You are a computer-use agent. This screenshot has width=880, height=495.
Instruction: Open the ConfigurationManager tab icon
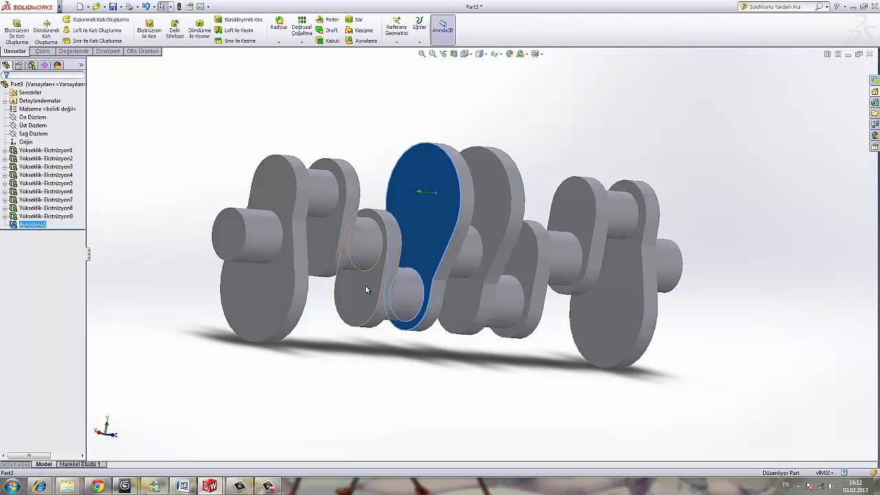[x=32, y=65]
